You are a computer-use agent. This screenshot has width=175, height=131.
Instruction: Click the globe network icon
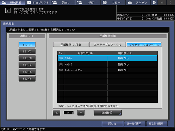click(x=154, y=2)
